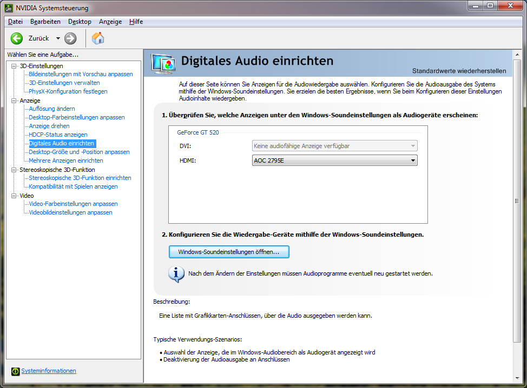Select Digitales Audio einrichten tree item
The width and height of the screenshot is (527, 388).
[x=62, y=143]
